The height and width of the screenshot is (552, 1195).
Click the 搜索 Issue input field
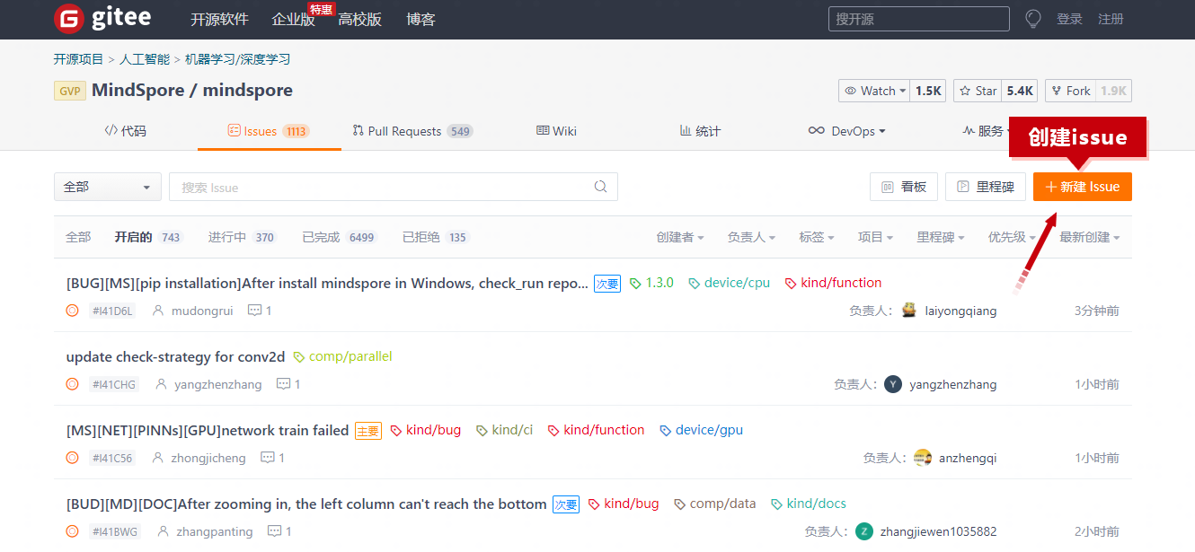(x=382, y=187)
